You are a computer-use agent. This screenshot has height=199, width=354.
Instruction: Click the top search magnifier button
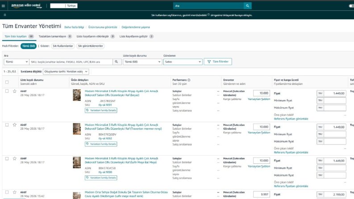[247, 6]
